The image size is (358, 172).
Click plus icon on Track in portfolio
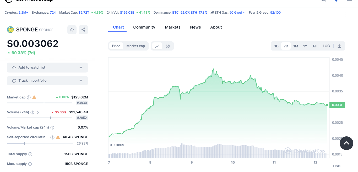click(81, 81)
